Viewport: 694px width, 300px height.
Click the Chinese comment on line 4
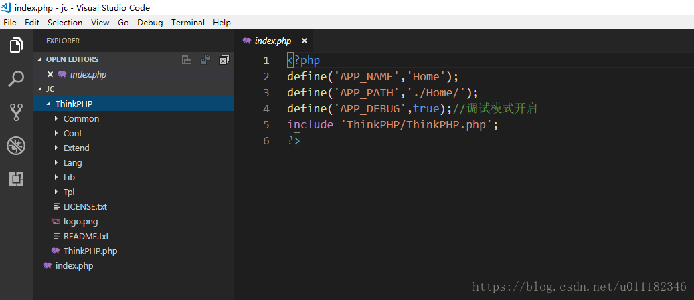click(x=495, y=109)
